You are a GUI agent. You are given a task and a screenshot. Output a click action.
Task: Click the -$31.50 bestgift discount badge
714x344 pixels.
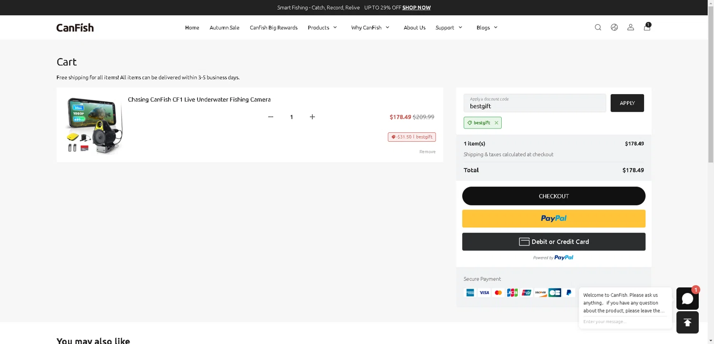pyautogui.click(x=412, y=137)
